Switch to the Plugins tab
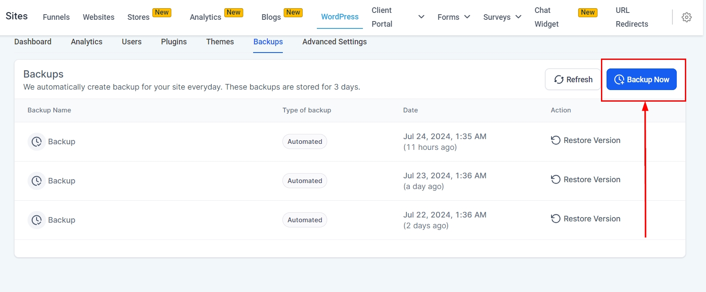This screenshot has height=292, width=706. click(174, 42)
